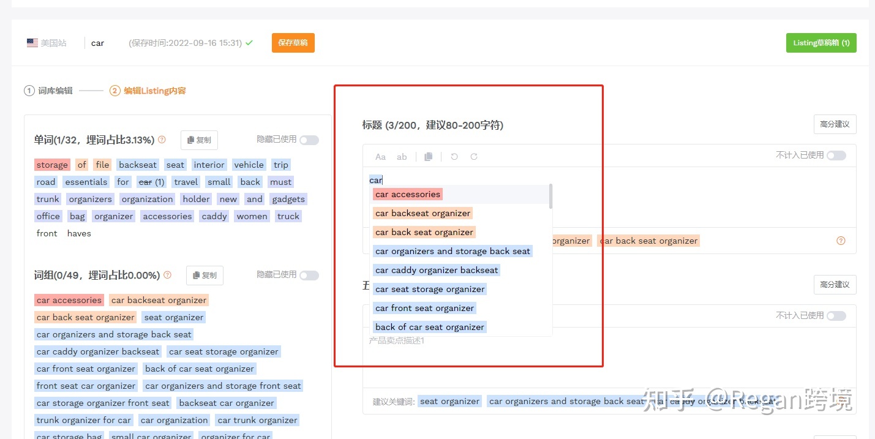Click 'car organization' phrase tag

(x=175, y=420)
